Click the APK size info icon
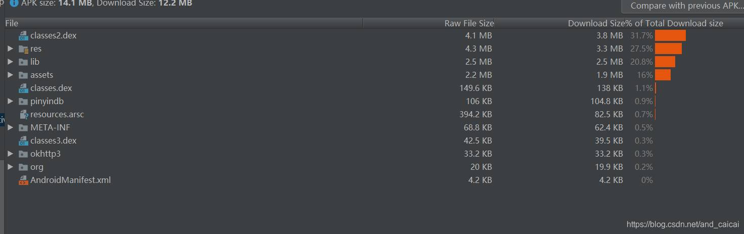 14,3
